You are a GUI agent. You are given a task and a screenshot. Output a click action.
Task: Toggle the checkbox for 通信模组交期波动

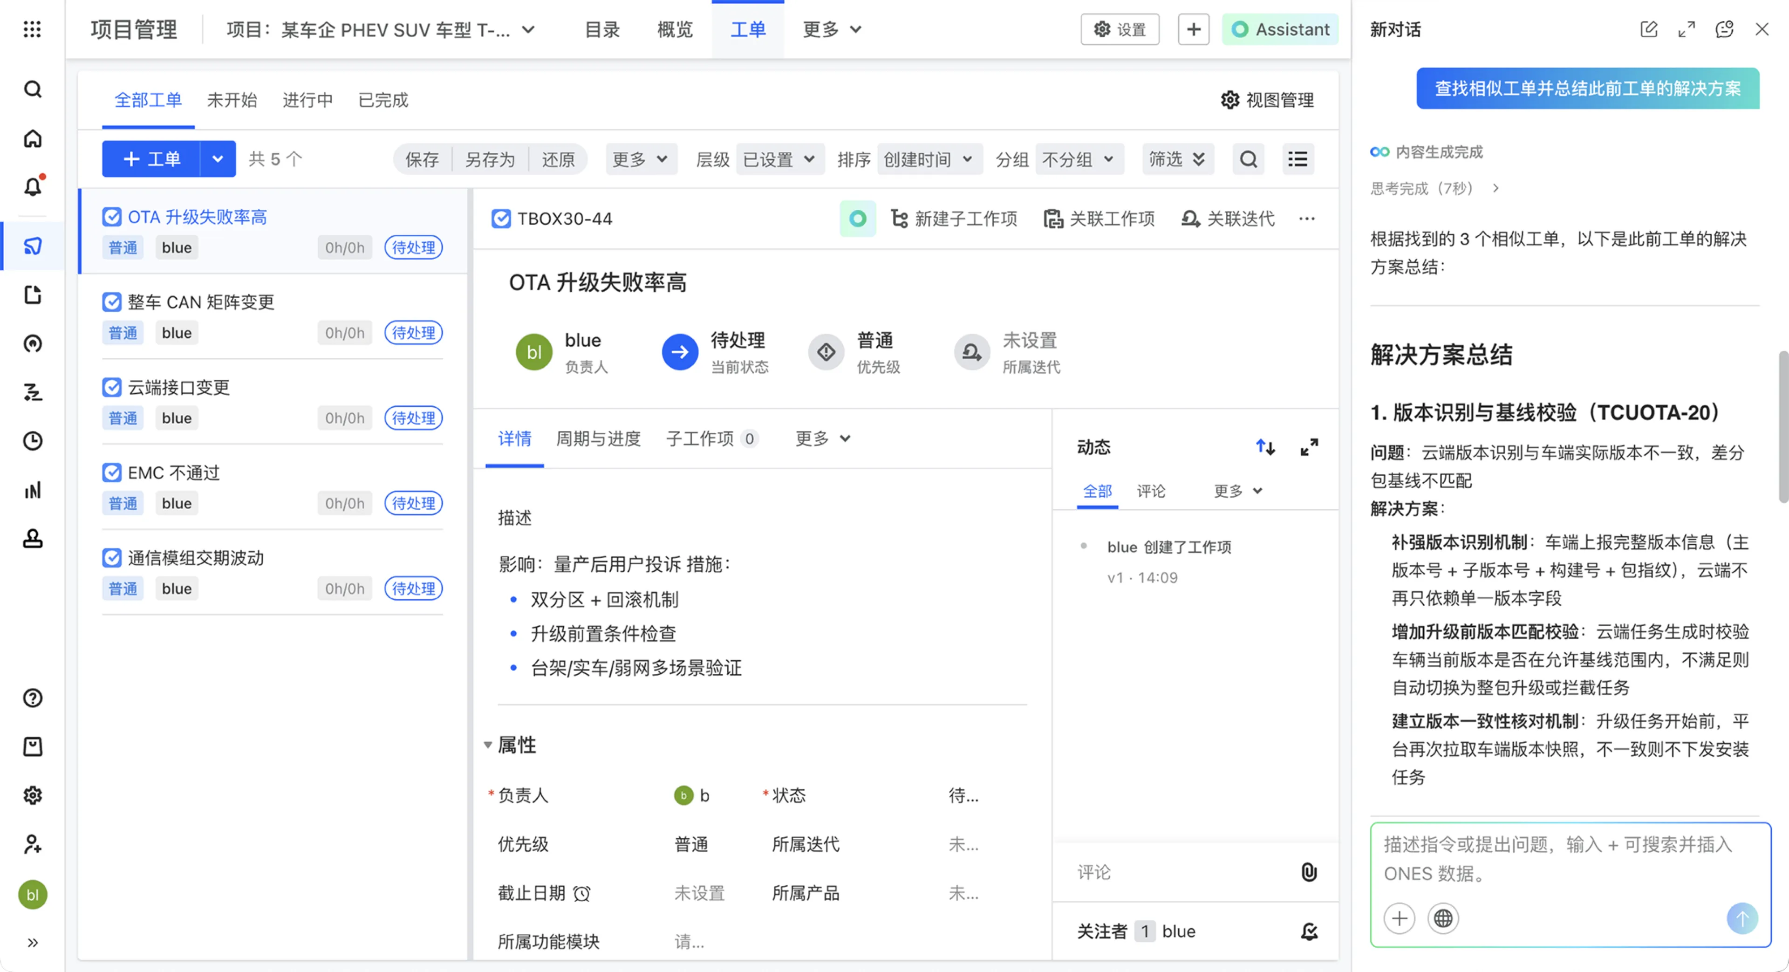pos(112,558)
